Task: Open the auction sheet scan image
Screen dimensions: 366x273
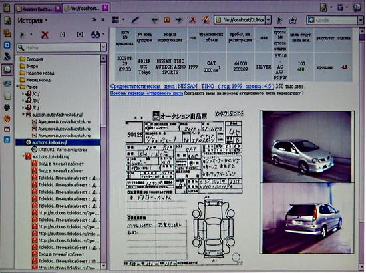Action: [x=184, y=188]
